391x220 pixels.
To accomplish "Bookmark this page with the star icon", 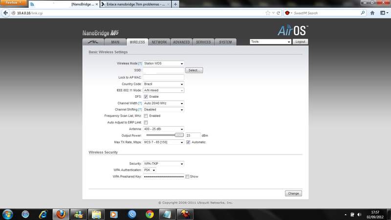I will [x=268, y=13].
